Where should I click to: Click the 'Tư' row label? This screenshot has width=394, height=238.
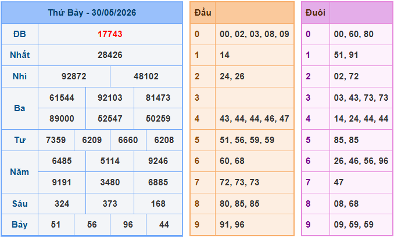pyautogui.click(x=20, y=140)
